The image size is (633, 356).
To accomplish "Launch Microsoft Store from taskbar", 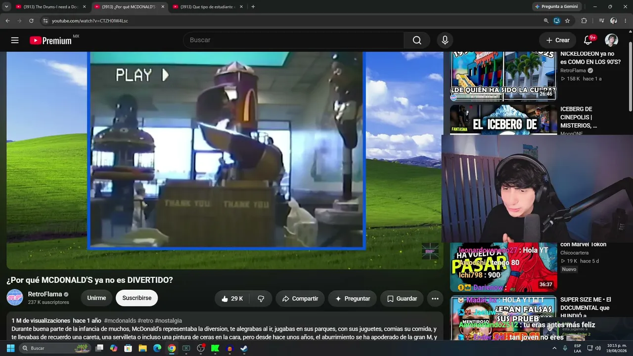I will tap(128, 348).
